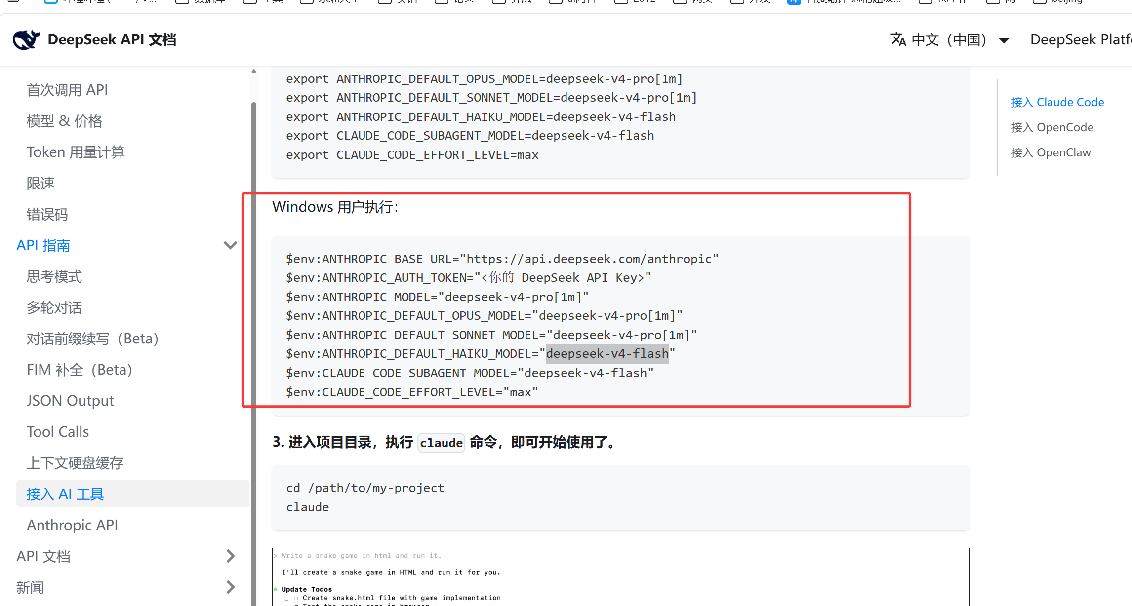Click the '$env:ANTHROPIC_DEFAULT_SONNET_MODEL' code line

click(491, 335)
